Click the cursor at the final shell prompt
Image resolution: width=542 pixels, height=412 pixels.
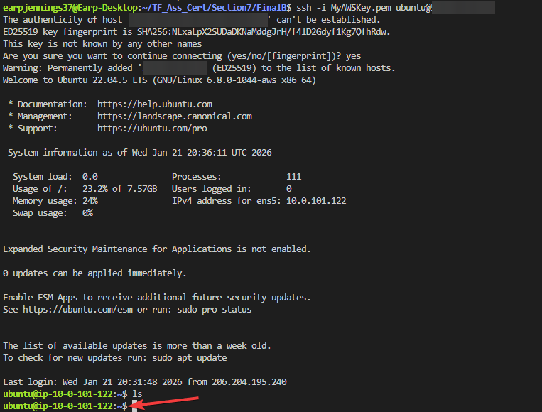(131, 406)
